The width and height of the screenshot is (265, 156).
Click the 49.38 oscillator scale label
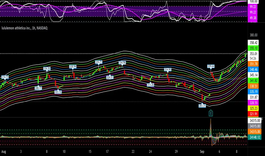point(253,18)
